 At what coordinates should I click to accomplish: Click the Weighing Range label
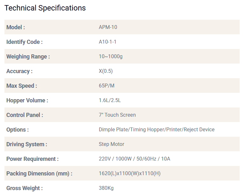tap(28, 57)
